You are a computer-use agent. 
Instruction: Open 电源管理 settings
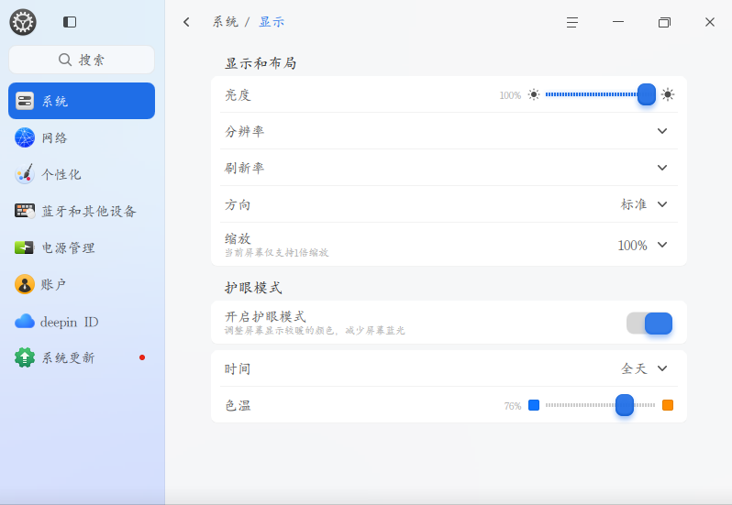(82, 247)
